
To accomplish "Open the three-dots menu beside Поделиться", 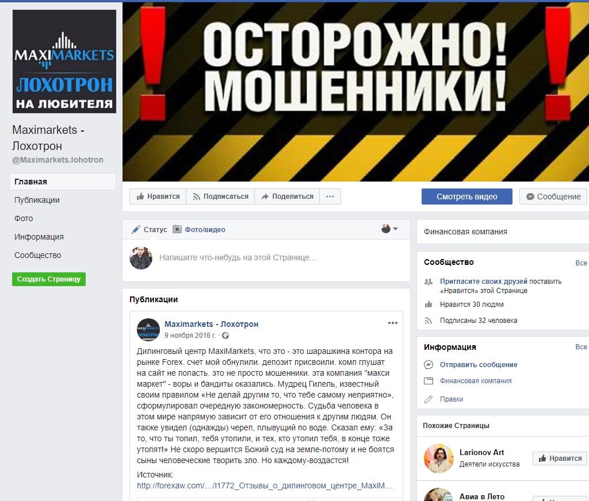I will tap(330, 196).
